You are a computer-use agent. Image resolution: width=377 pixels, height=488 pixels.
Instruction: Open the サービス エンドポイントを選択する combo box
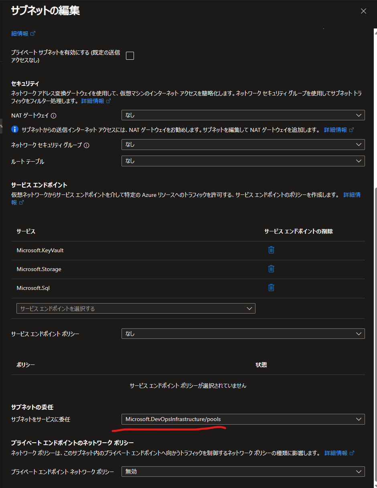[x=136, y=308]
